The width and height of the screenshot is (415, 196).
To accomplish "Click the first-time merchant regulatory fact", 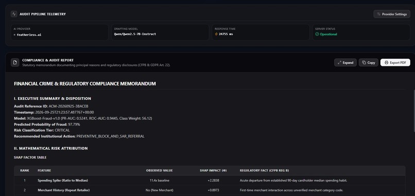I will tap(291, 190).
